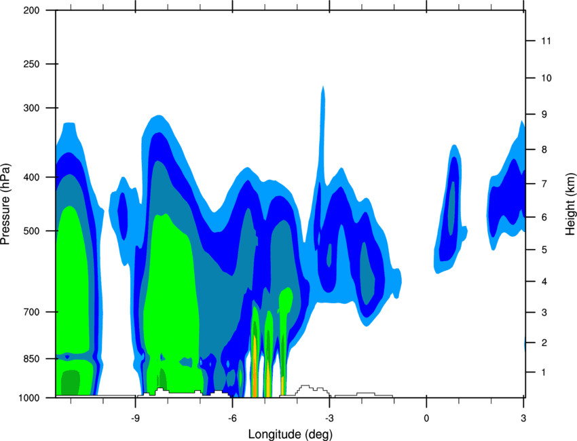The image size is (577, 441).
Task: Select the 850 pressure tick label
Action: [x=31, y=359]
